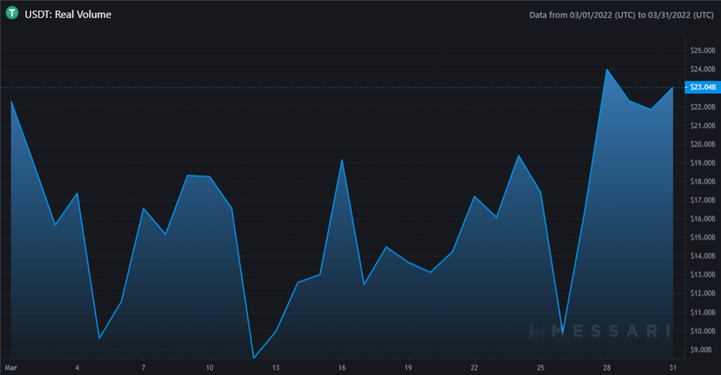The width and height of the screenshot is (721, 375).
Task: Click the $15.00B axis label
Action: point(703,237)
